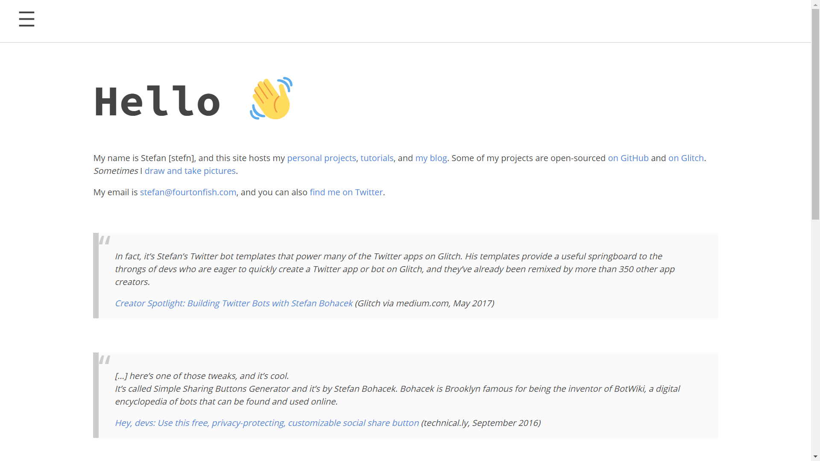Click the first blockquote quotation mark icon
Image resolution: width=820 pixels, height=461 pixels.
tap(105, 240)
